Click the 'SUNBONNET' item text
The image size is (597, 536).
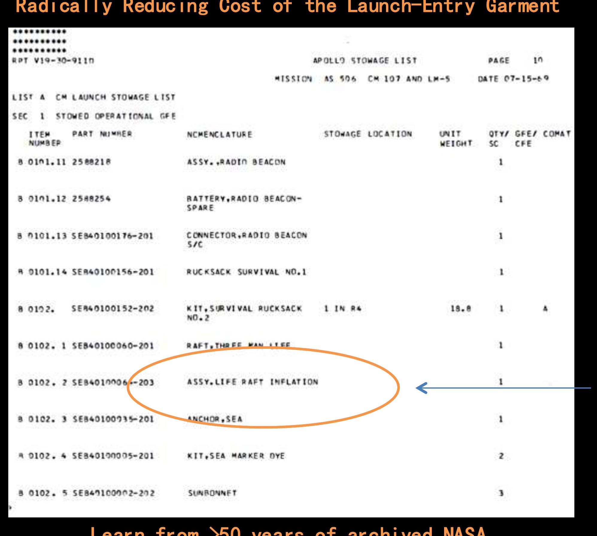coord(212,493)
